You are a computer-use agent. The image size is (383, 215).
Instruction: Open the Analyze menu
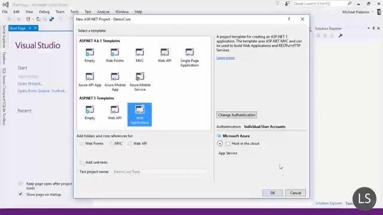pyautogui.click(x=103, y=12)
